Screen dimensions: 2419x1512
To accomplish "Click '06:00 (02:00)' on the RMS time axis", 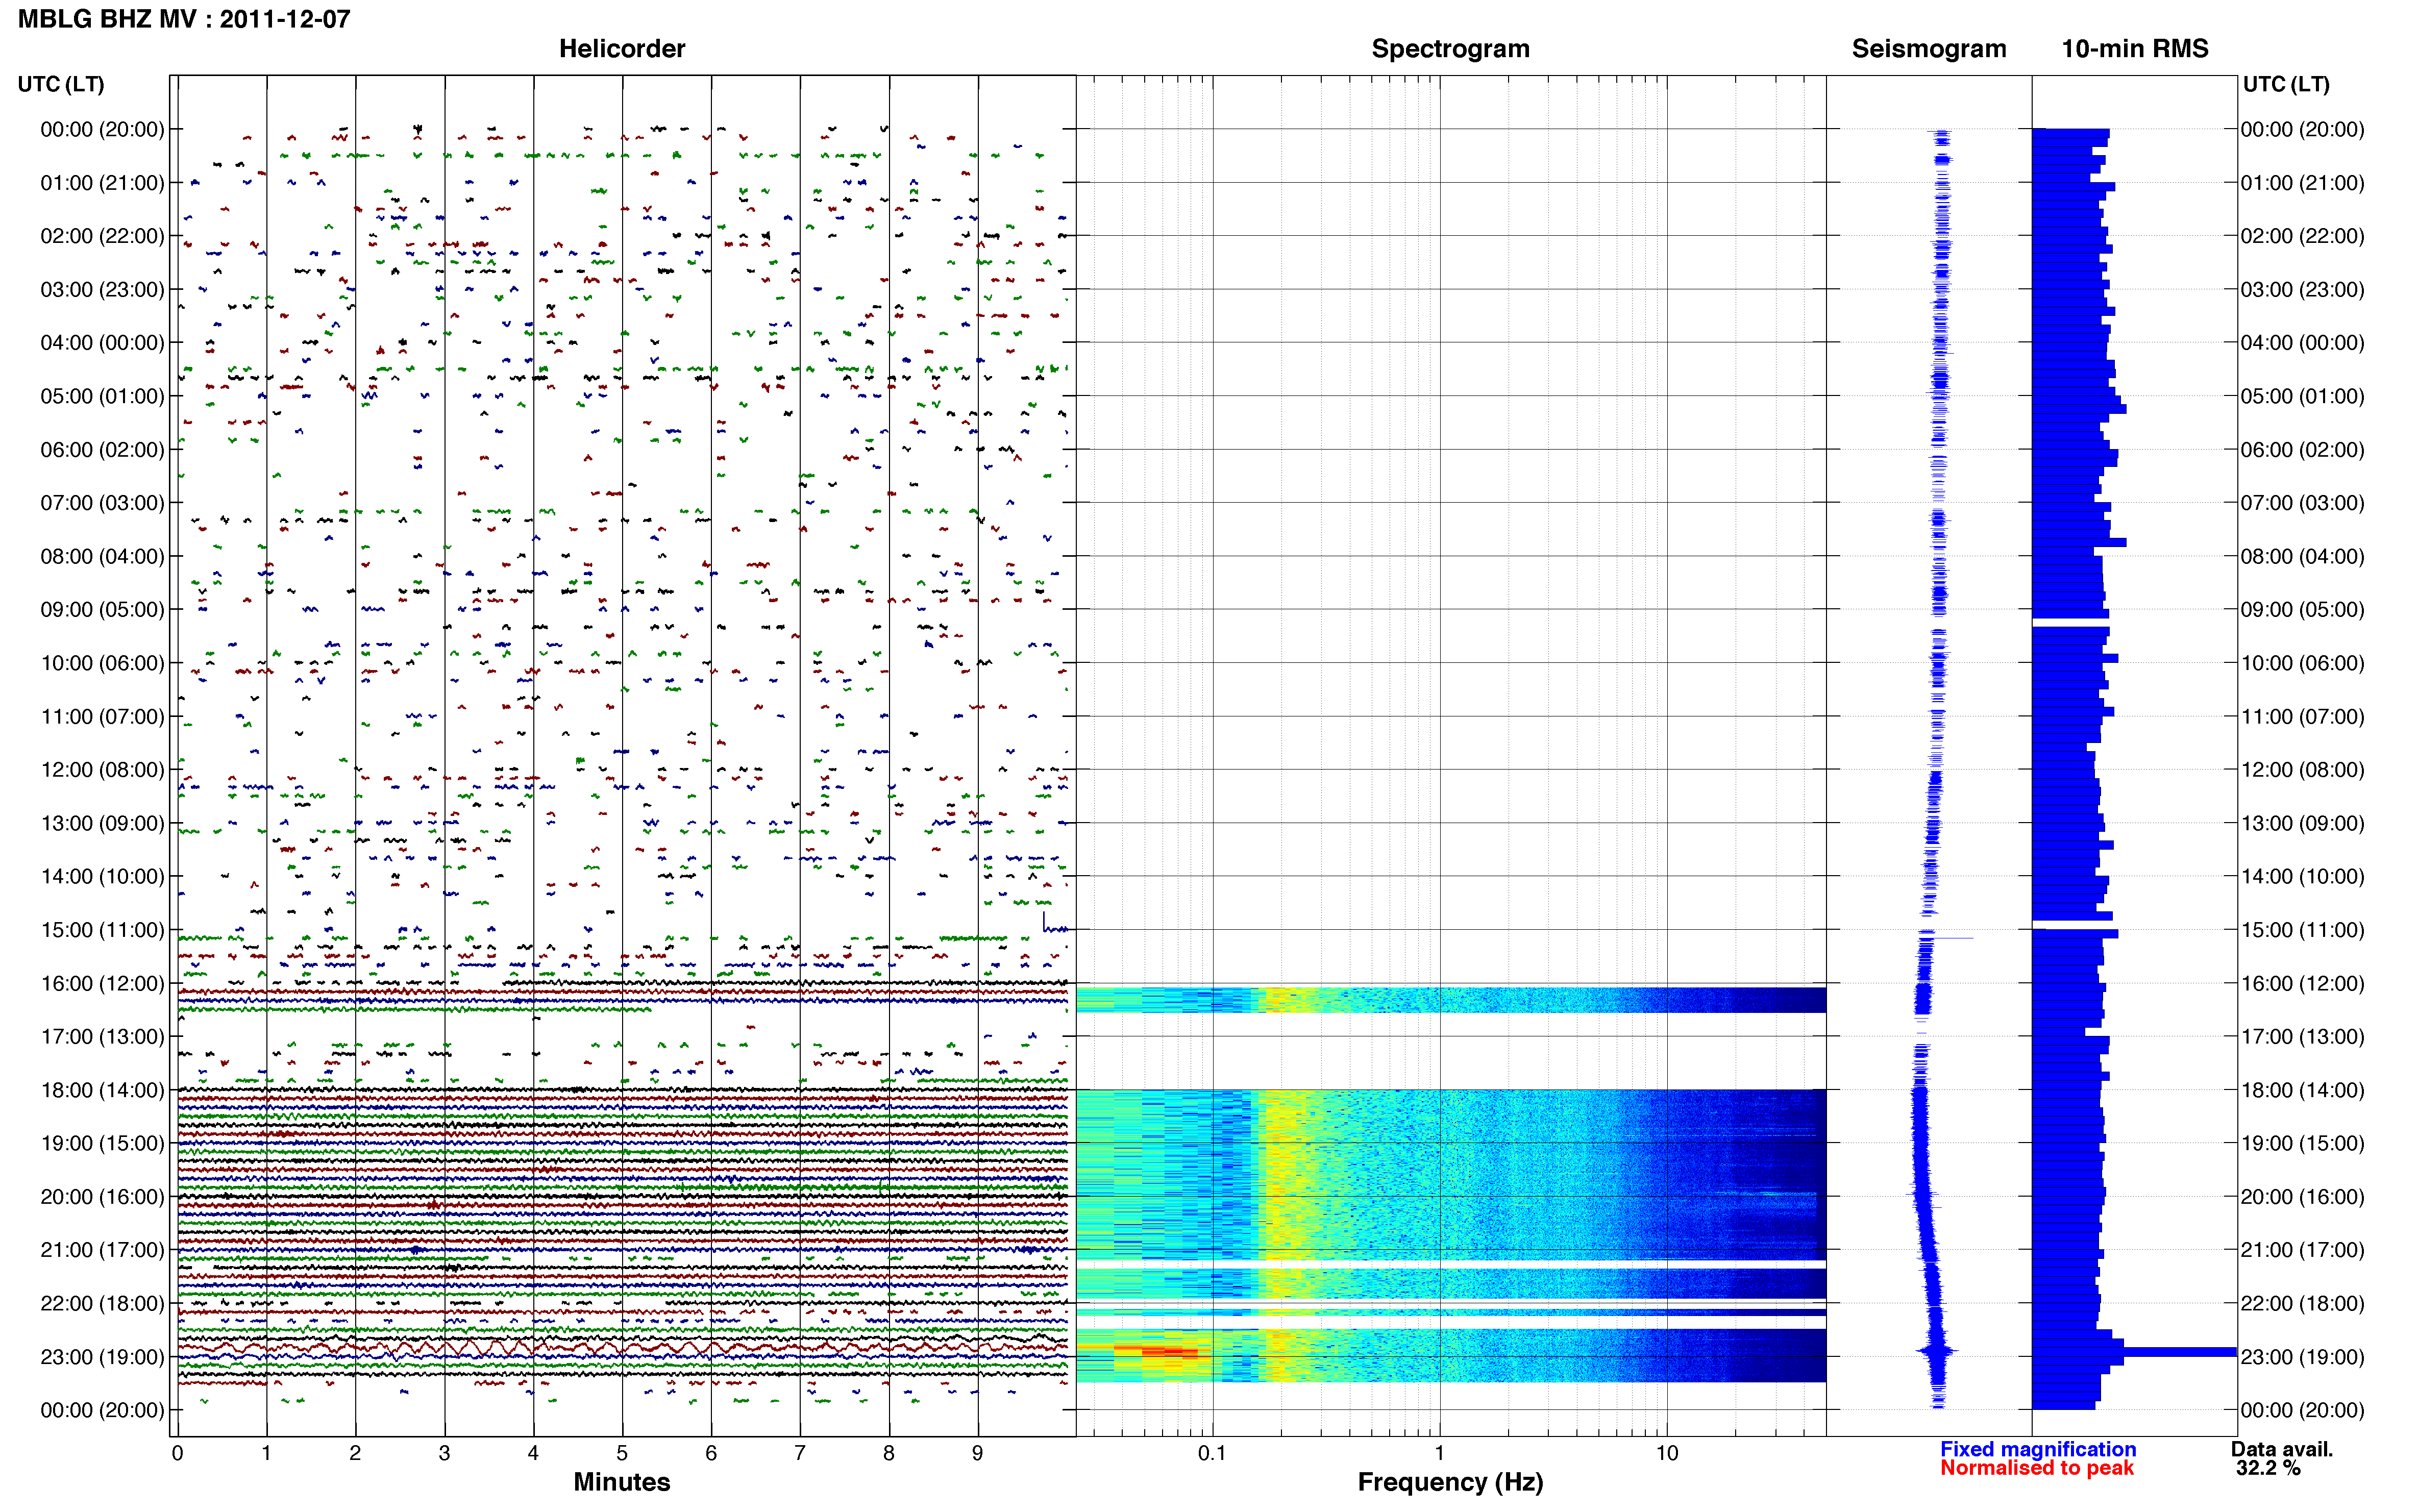I will pos(2302,450).
